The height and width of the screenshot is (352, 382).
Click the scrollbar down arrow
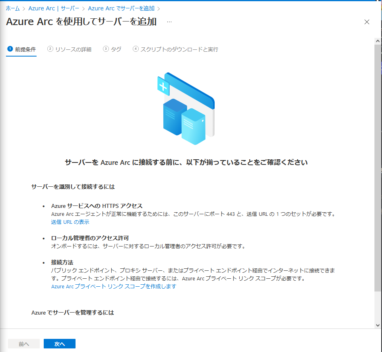[378, 325]
